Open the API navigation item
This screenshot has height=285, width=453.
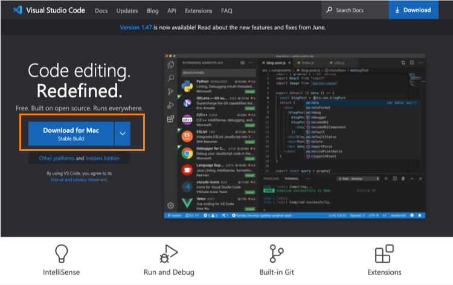tap(172, 11)
